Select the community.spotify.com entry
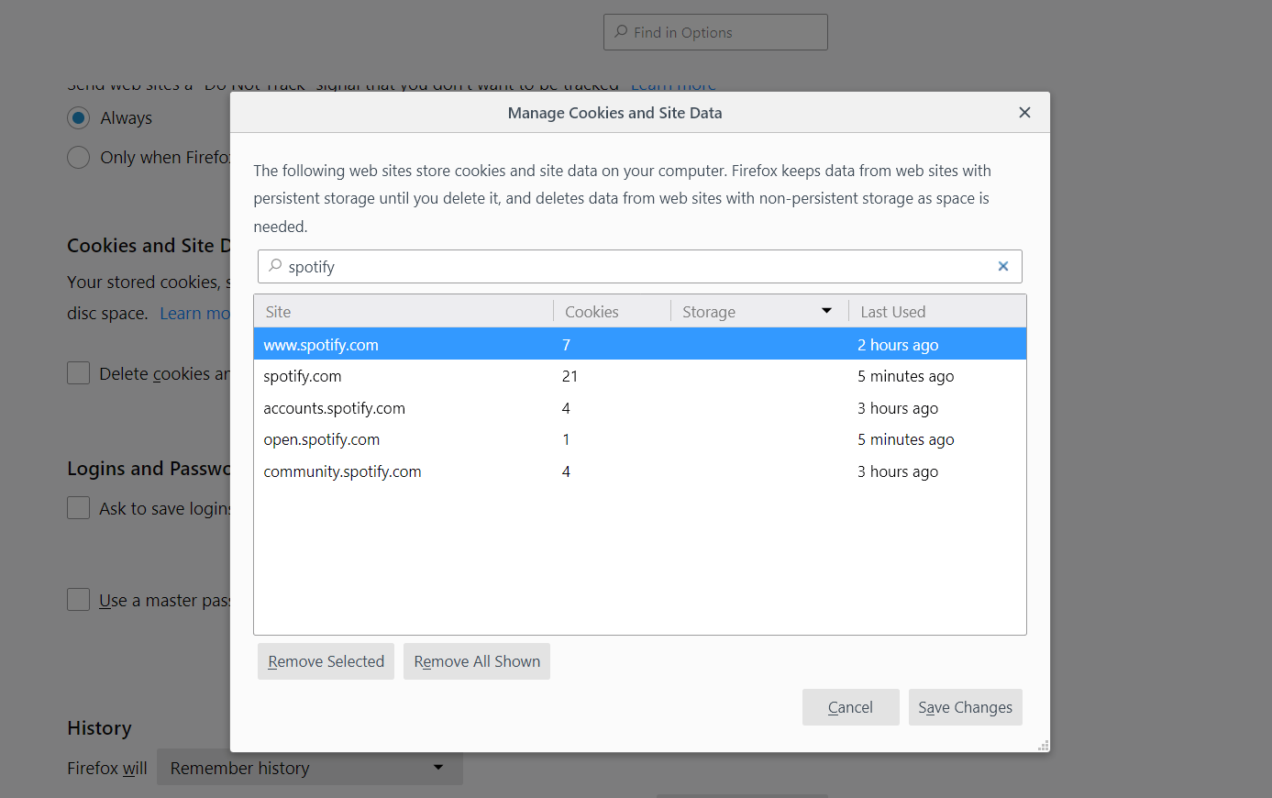1272x798 pixels. pos(342,471)
